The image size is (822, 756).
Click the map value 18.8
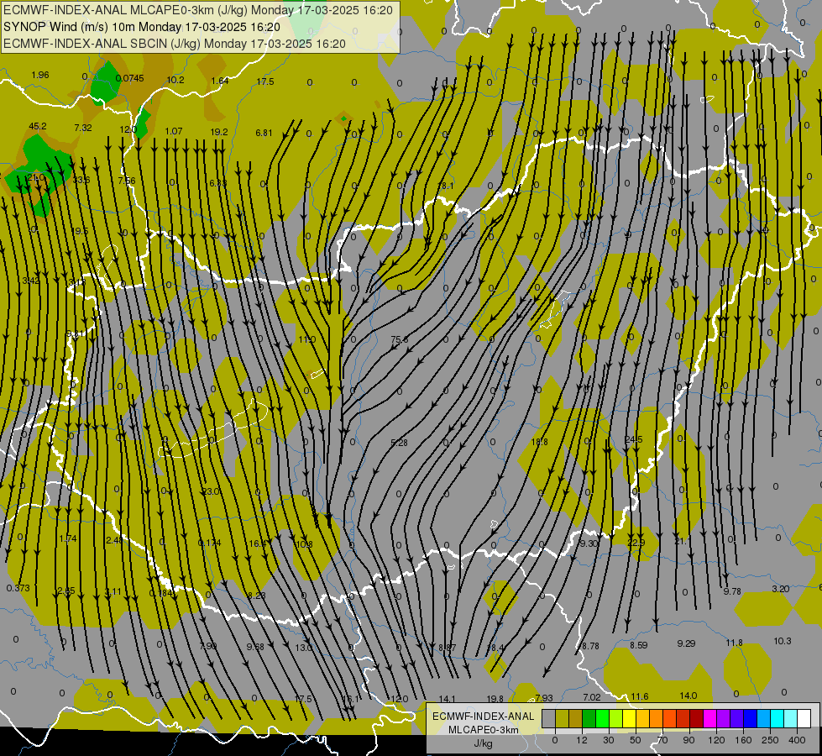point(539,442)
